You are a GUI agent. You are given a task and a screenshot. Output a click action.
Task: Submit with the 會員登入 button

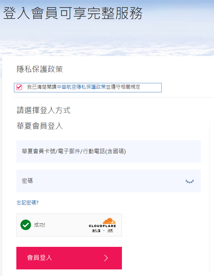pyautogui.click(x=69, y=258)
